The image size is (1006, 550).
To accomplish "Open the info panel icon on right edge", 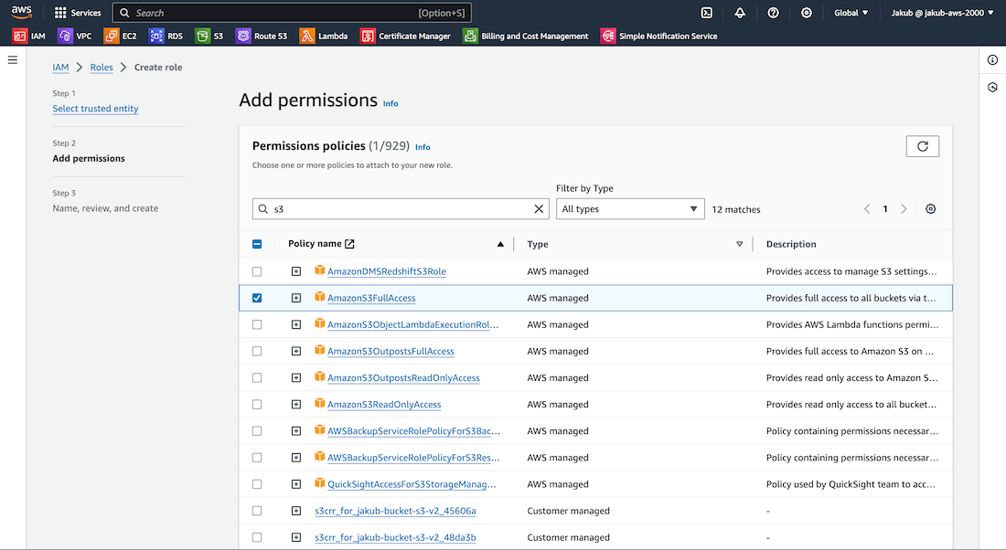I will (x=992, y=60).
